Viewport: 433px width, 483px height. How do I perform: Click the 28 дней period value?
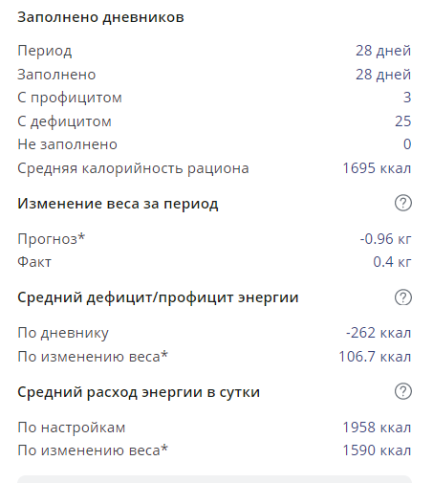(383, 51)
